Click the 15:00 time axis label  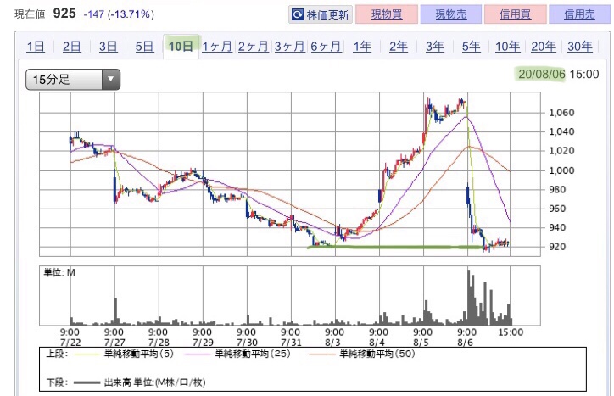[511, 332]
